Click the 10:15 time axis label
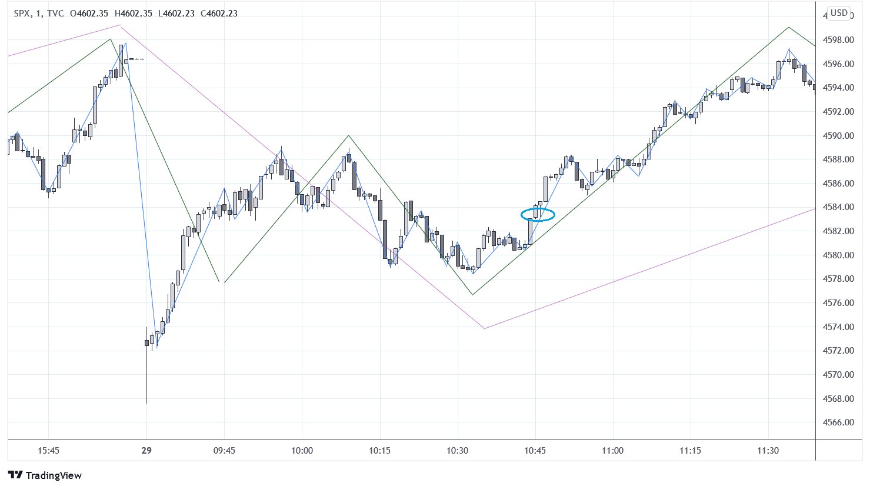The height and width of the screenshot is (486, 870). point(379,451)
